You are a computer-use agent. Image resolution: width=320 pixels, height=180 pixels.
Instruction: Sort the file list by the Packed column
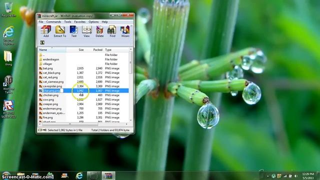94,50
